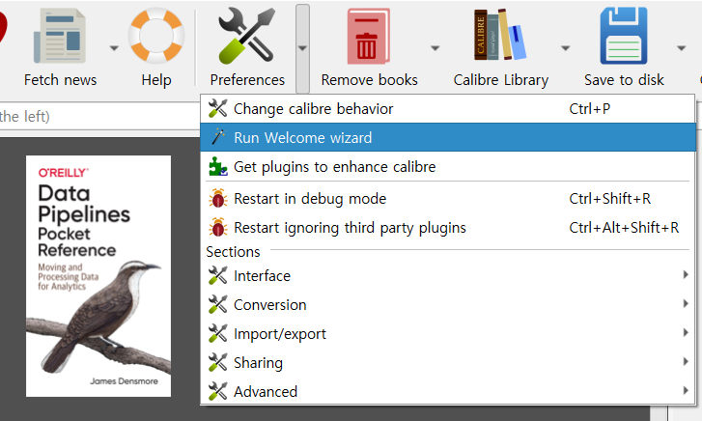Click the bug icon beside Restart in debug mode
Screen dimensions: 702x421
point(218,198)
